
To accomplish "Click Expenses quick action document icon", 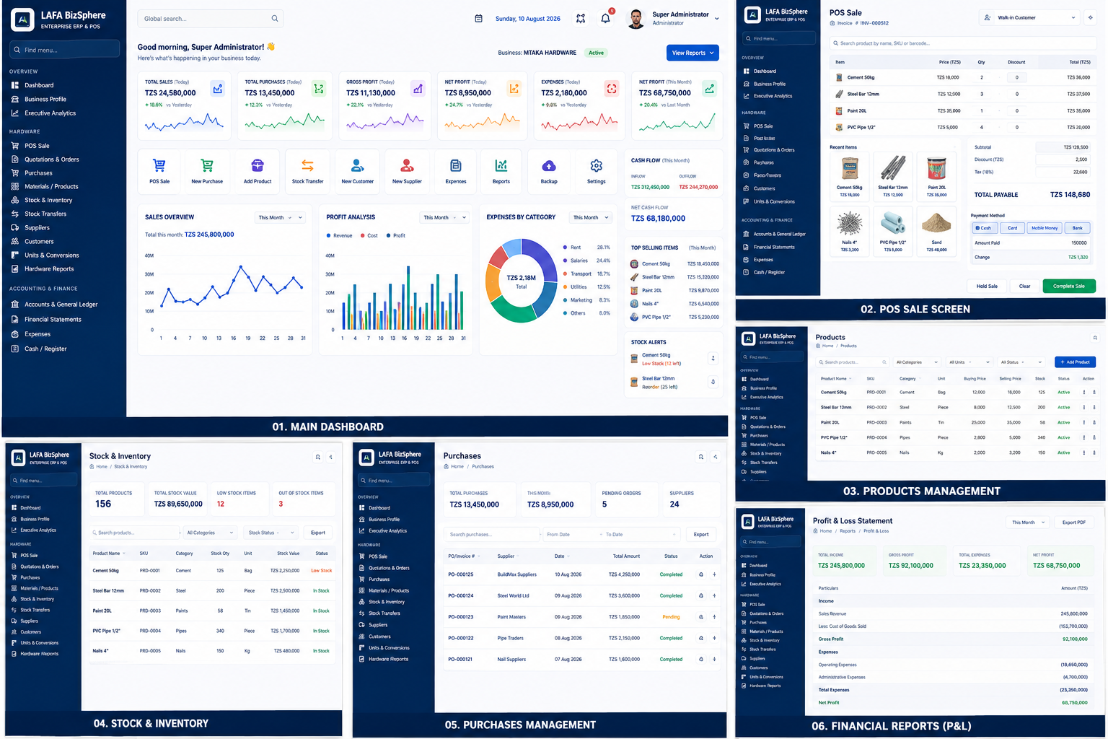I will pos(456,166).
